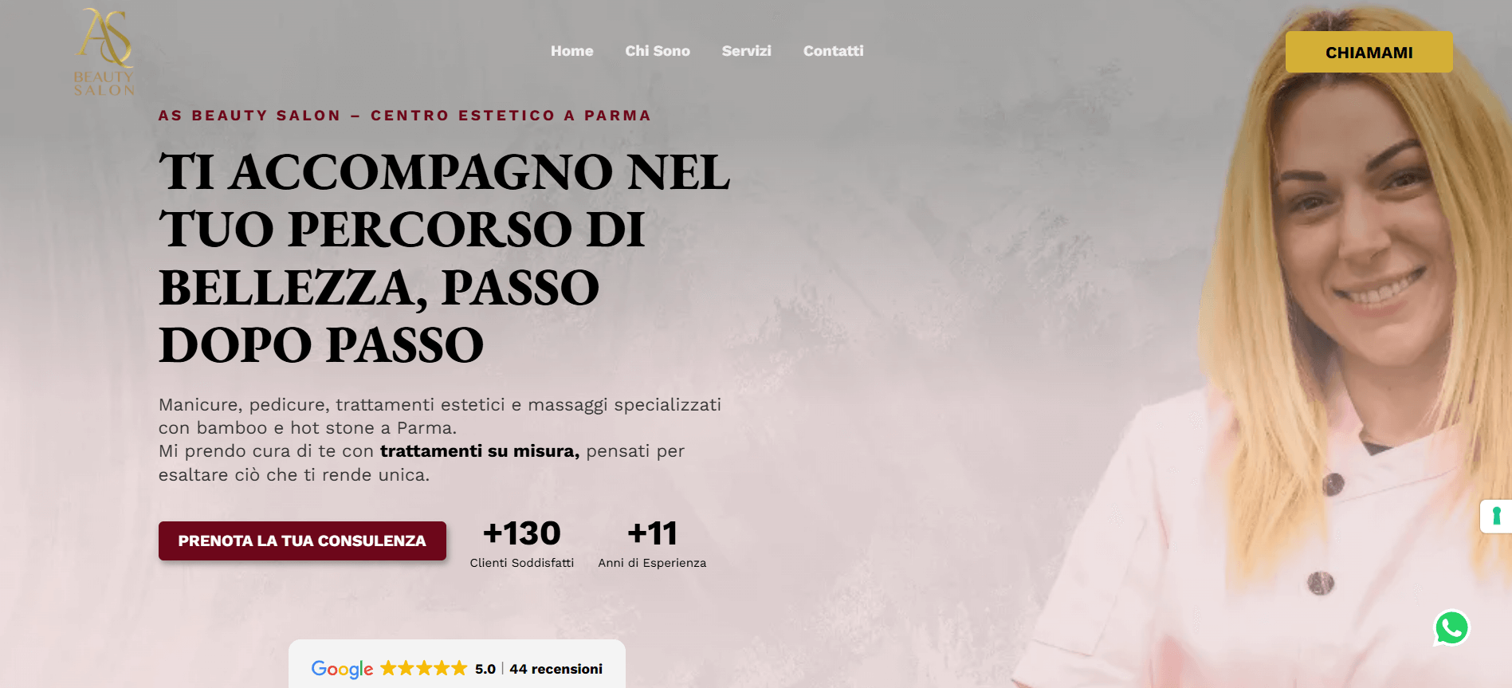Click the yellow CHIAMAMI button
The height and width of the screenshot is (688, 1512).
coord(1369,53)
